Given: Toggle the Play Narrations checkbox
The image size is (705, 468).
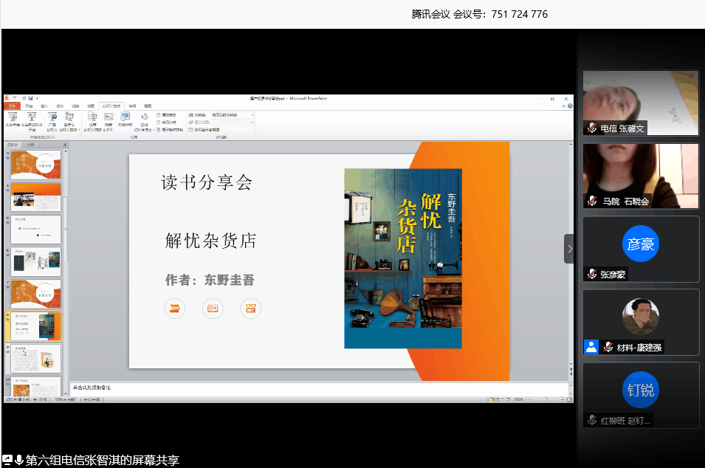Looking at the screenshot, I should click(x=158, y=115).
